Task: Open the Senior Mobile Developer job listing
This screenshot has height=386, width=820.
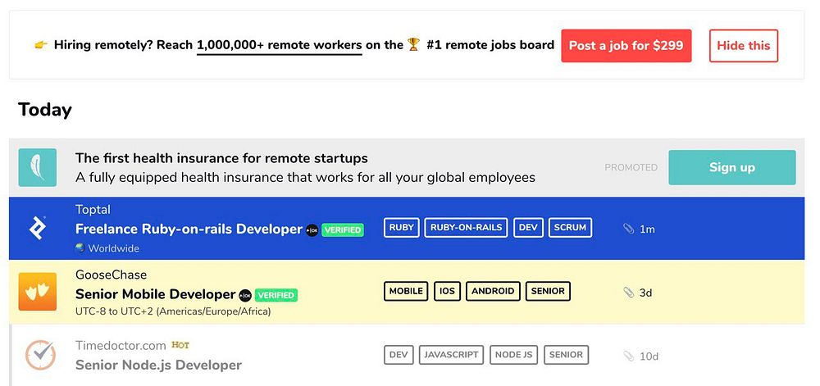Action: 155,294
